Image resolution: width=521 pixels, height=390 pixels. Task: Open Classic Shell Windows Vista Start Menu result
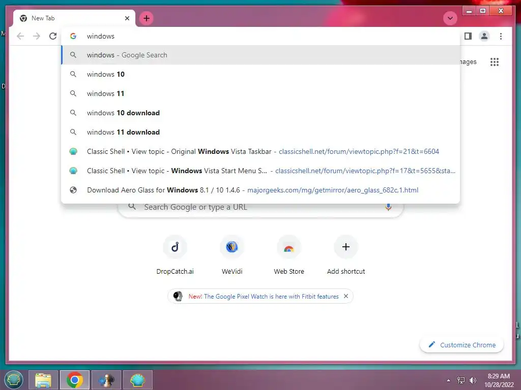click(x=261, y=171)
